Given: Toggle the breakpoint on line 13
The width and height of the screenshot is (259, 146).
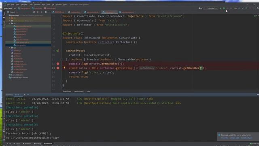Looking at the screenshot, I should 58,68.
